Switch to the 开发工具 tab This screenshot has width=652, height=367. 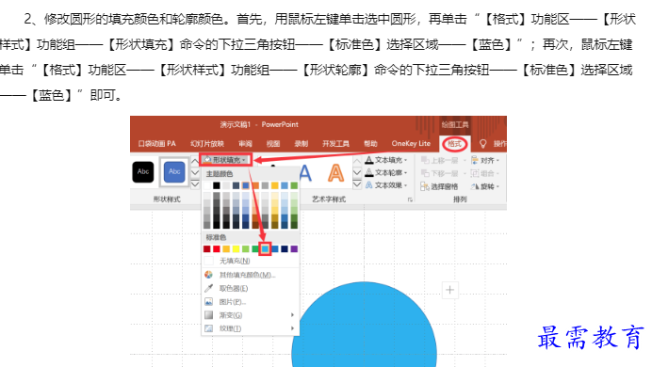click(335, 144)
